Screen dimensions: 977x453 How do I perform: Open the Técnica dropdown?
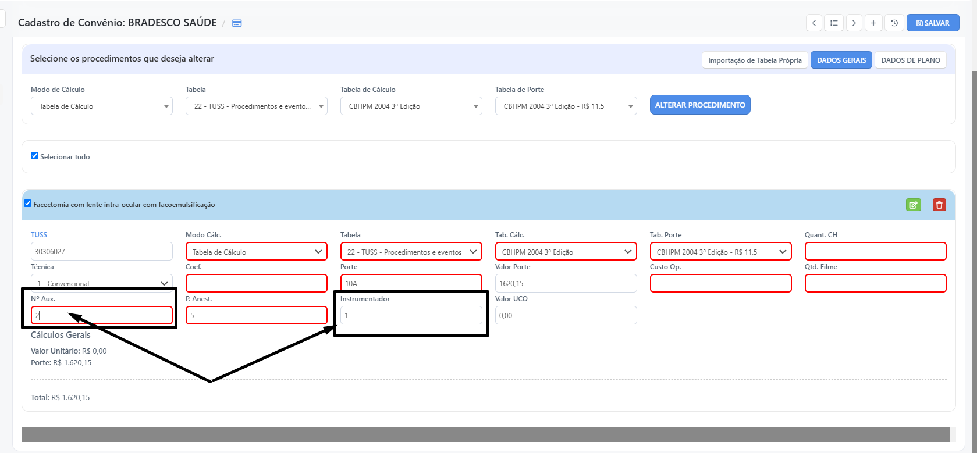click(102, 282)
